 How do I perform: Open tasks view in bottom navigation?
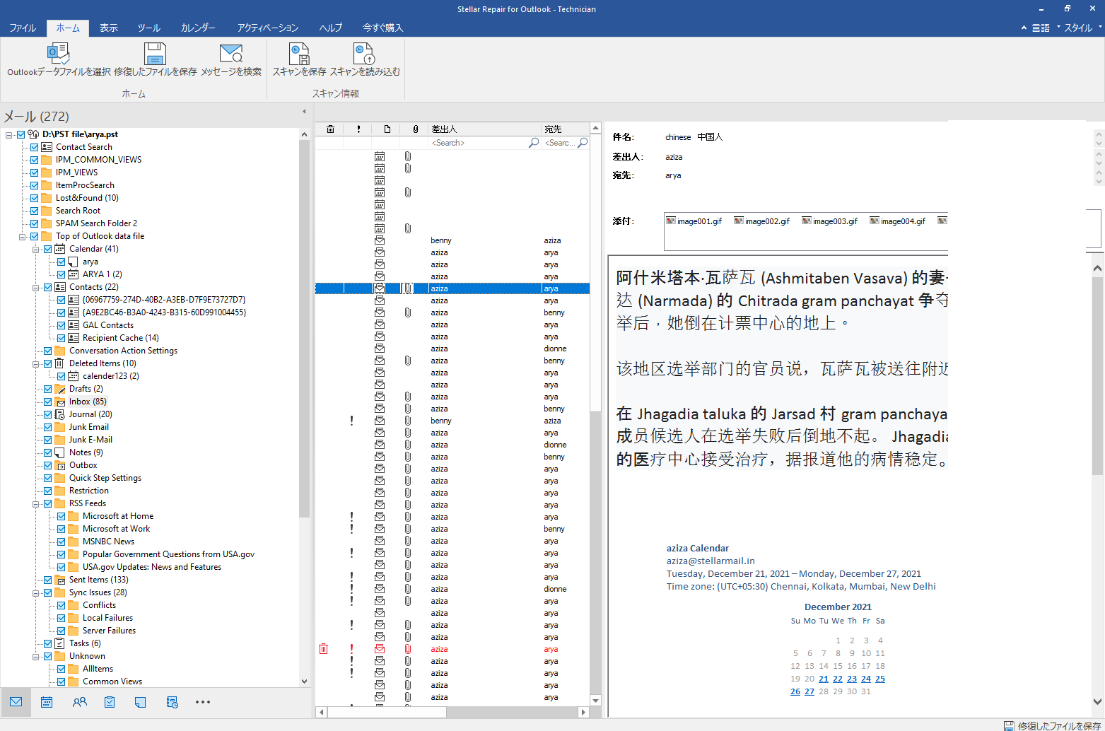(110, 702)
